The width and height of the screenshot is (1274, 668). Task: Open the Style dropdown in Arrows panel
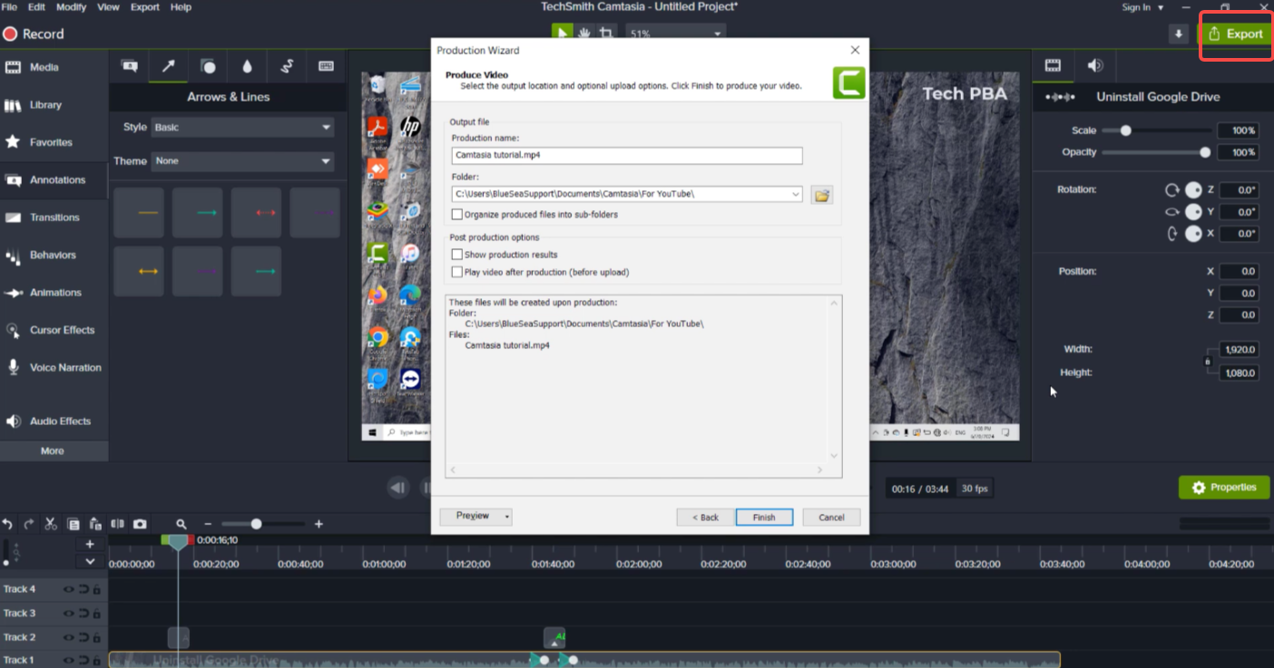click(x=241, y=127)
